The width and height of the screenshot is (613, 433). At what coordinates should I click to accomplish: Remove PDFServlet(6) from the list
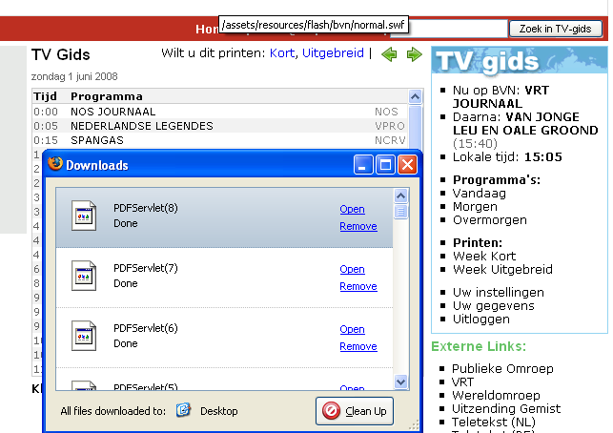[358, 346]
